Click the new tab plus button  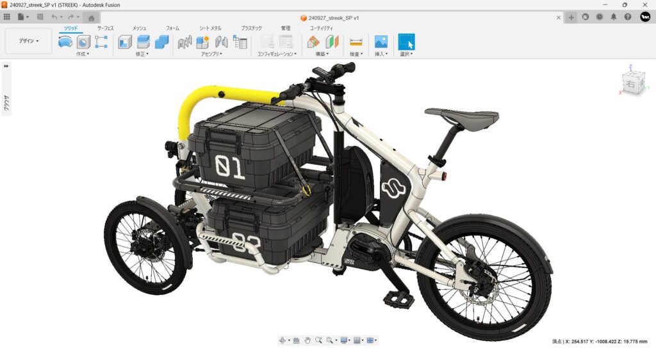pos(571,17)
